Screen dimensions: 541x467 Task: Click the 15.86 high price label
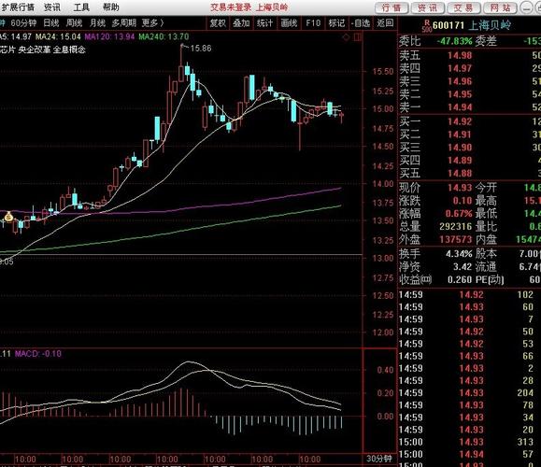pyautogui.click(x=201, y=49)
